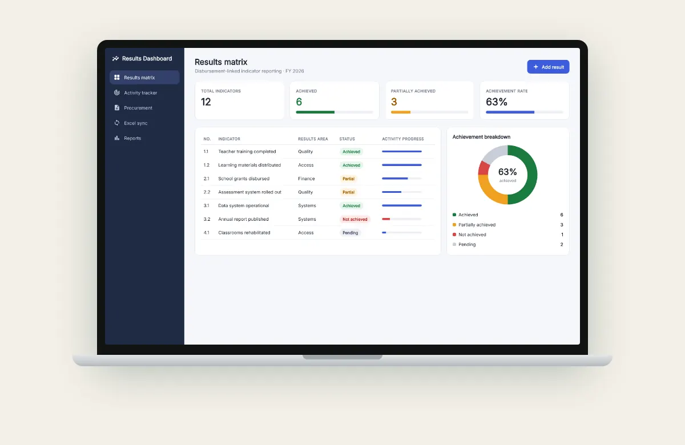The width and height of the screenshot is (685, 445).
Task: Click the green Achieved legend swatch
Action: coord(454,215)
